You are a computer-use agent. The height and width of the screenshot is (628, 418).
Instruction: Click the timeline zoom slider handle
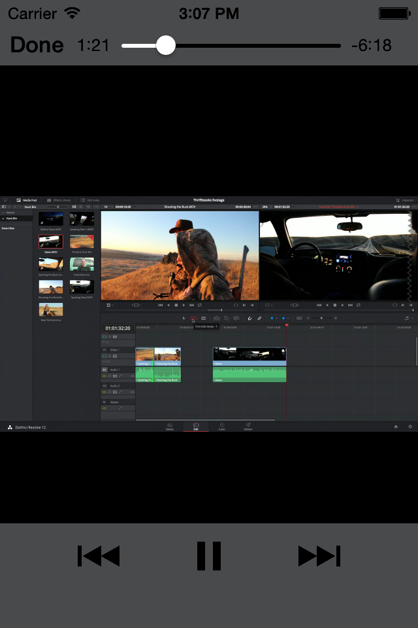pyautogui.click(x=321, y=318)
